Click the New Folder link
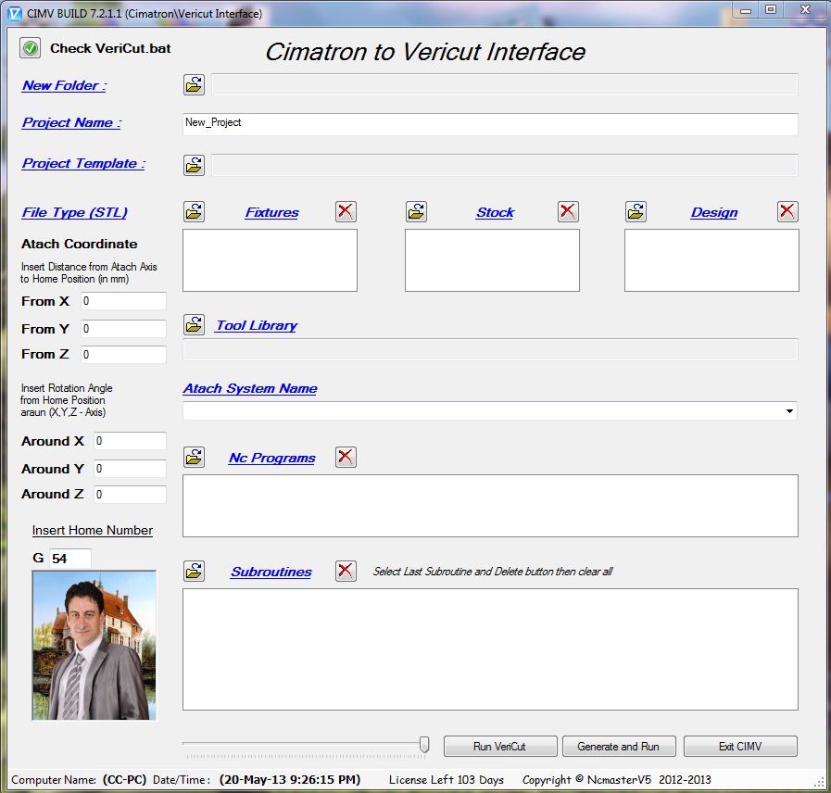Image resolution: width=831 pixels, height=793 pixels. [x=64, y=85]
